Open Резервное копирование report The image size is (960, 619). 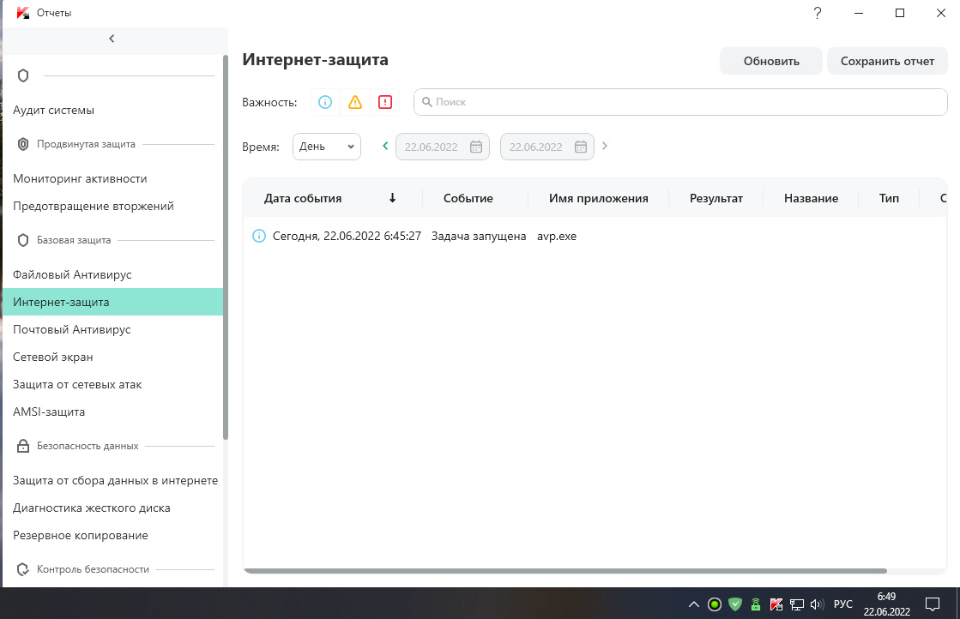(x=80, y=535)
